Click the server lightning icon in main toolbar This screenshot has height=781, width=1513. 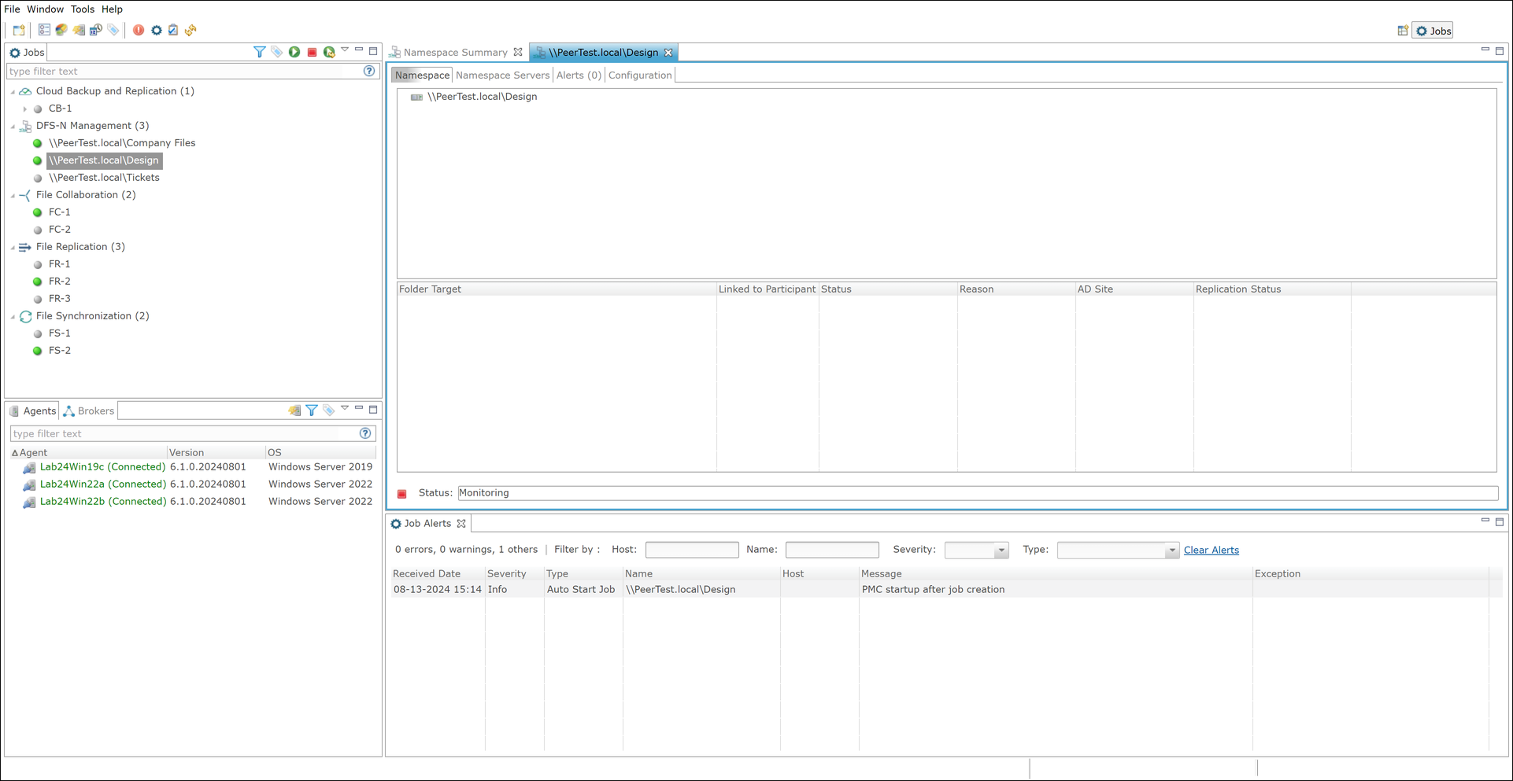point(79,30)
